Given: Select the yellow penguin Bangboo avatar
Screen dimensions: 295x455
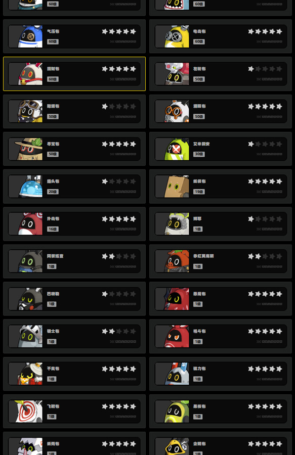Looking at the screenshot, I should click(x=177, y=446).
